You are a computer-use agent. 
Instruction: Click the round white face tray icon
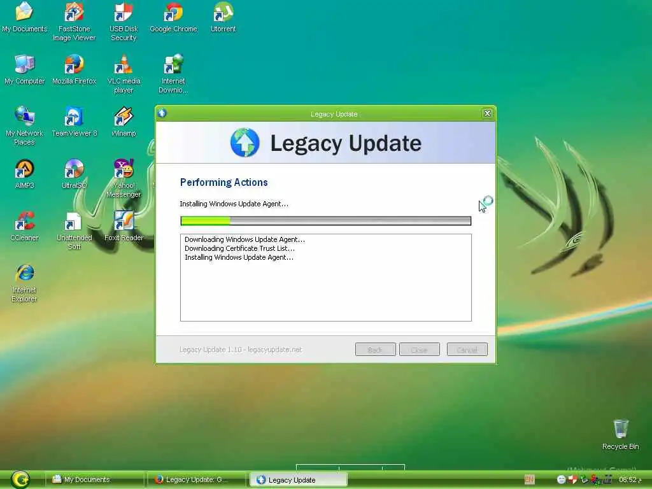click(x=561, y=479)
